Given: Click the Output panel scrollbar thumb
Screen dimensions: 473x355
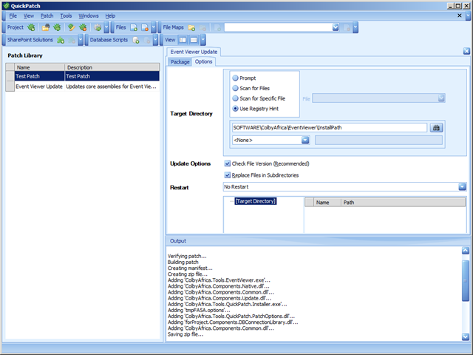Looking at the screenshot, I should click(466, 280).
